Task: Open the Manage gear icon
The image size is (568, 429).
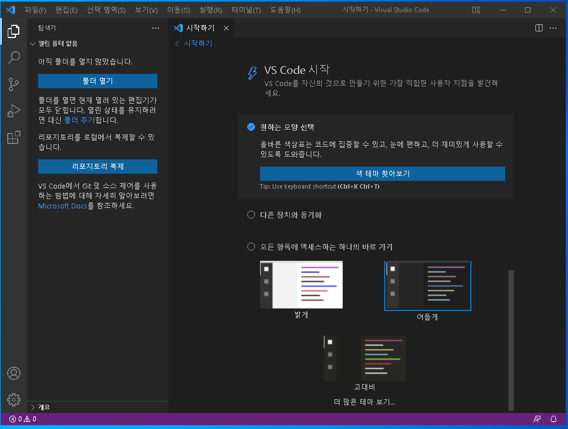Action: [x=14, y=400]
